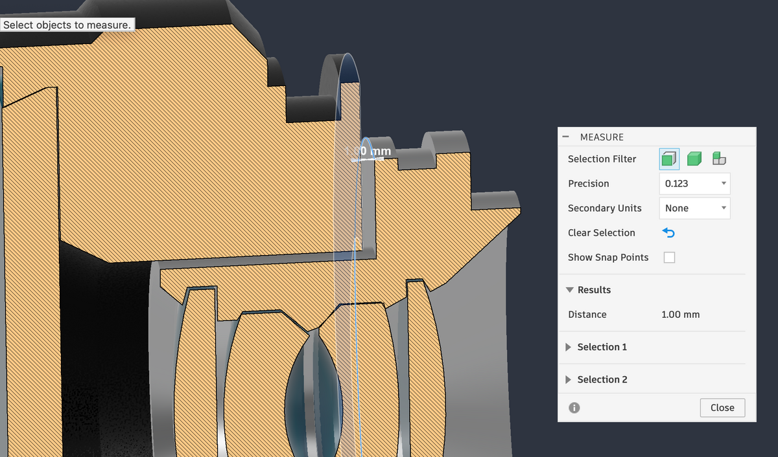Open the measure info icon
The image size is (778, 457).
click(x=574, y=408)
